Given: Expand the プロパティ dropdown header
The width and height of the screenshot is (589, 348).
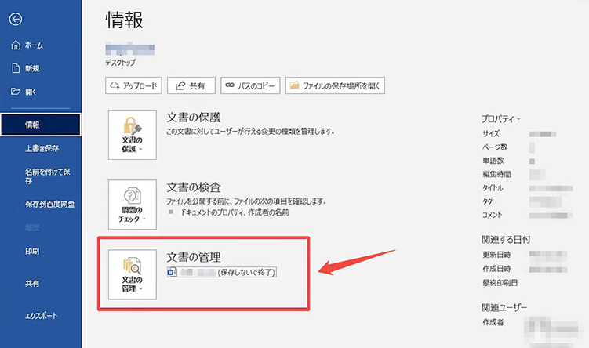Looking at the screenshot, I should pyautogui.click(x=500, y=119).
